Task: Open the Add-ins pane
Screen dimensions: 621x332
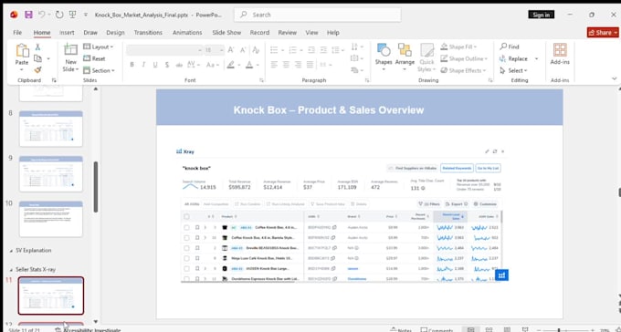Action: (x=560, y=54)
